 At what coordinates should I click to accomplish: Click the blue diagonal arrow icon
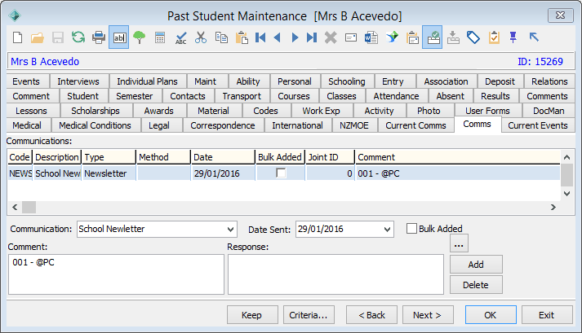click(x=534, y=37)
